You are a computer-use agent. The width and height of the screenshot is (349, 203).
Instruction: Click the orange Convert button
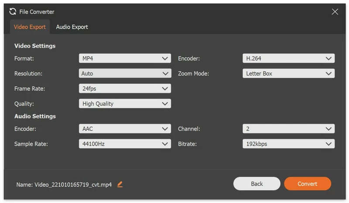point(308,184)
